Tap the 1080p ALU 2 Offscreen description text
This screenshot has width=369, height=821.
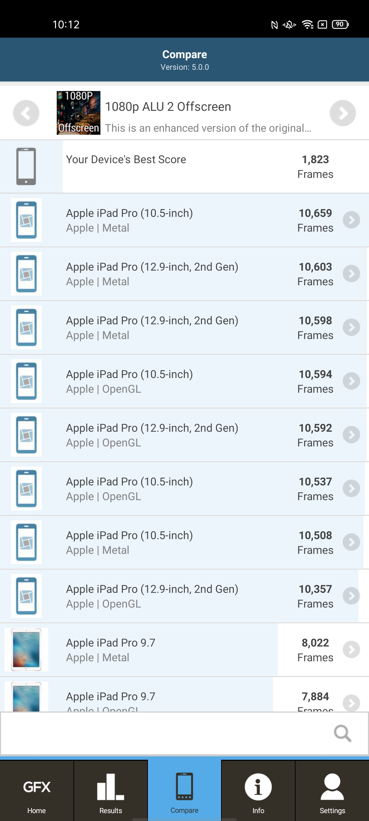point(208,128)
